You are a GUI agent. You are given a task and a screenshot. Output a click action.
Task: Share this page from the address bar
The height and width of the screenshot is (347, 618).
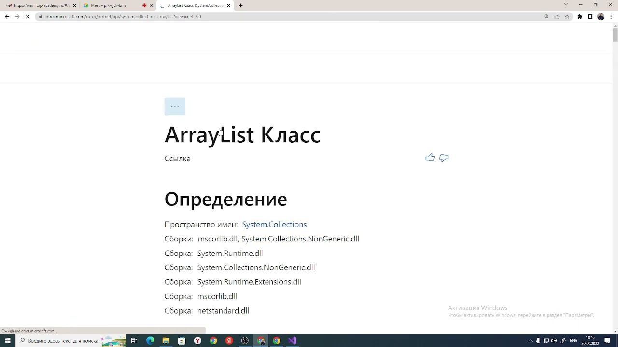[x=557, y=17]
